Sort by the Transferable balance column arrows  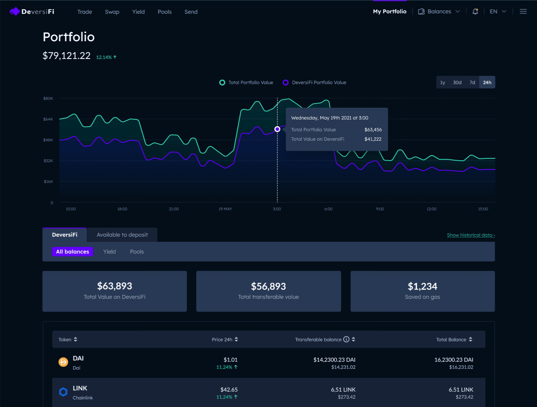pyautogui.click(x=354, y=339)
